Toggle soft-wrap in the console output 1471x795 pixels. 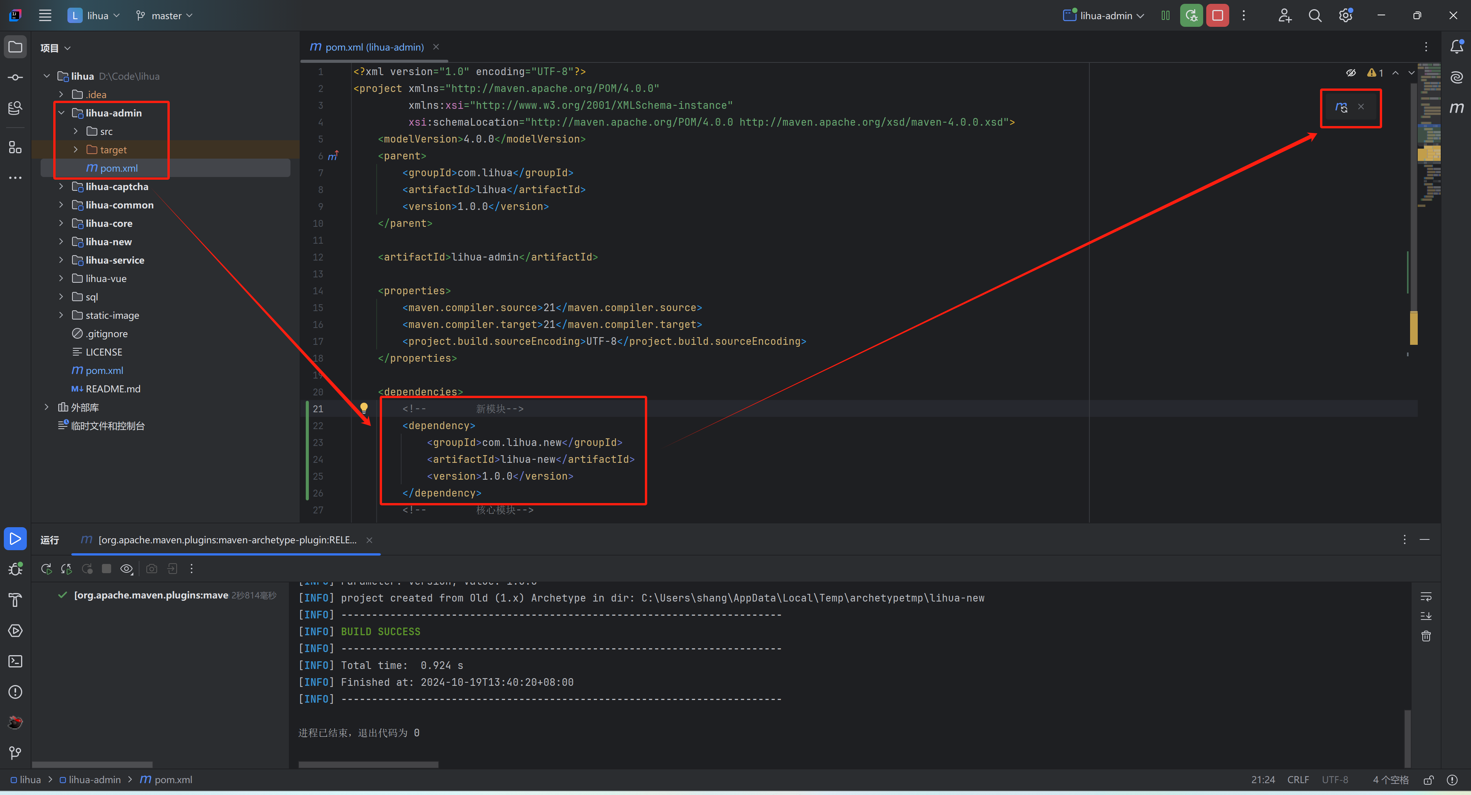point(1426,597)
